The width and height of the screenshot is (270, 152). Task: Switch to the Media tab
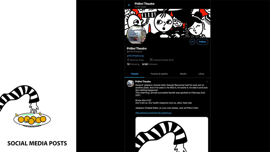(x=183, y=74)
